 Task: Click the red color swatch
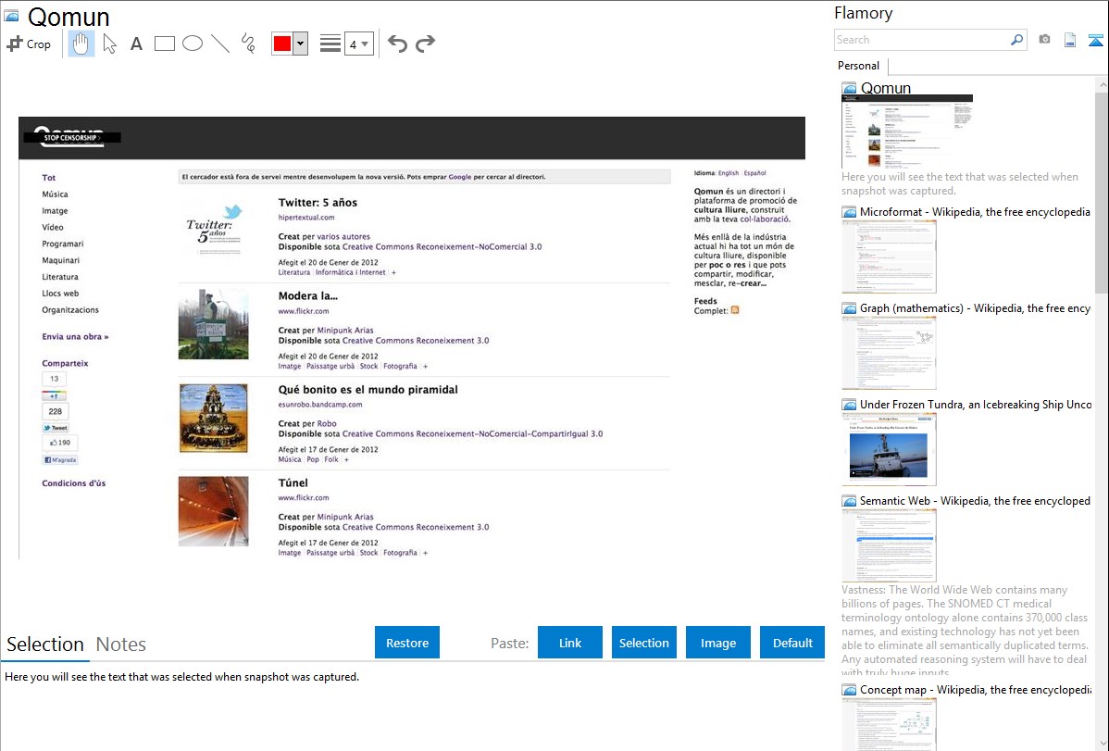[282, 44]
